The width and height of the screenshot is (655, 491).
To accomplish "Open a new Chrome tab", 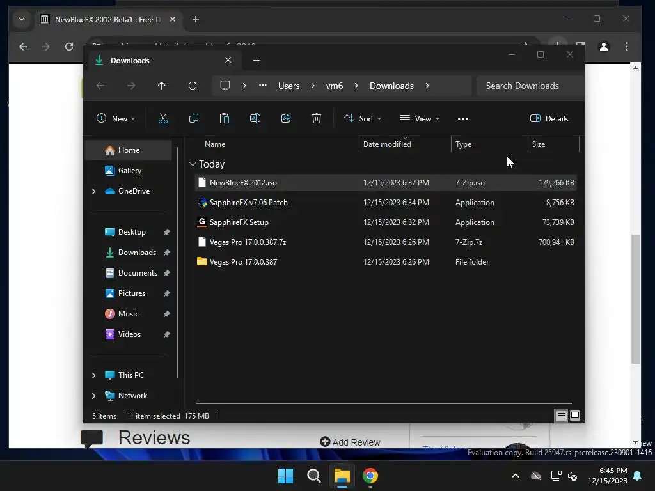I will tap(196, 19).
